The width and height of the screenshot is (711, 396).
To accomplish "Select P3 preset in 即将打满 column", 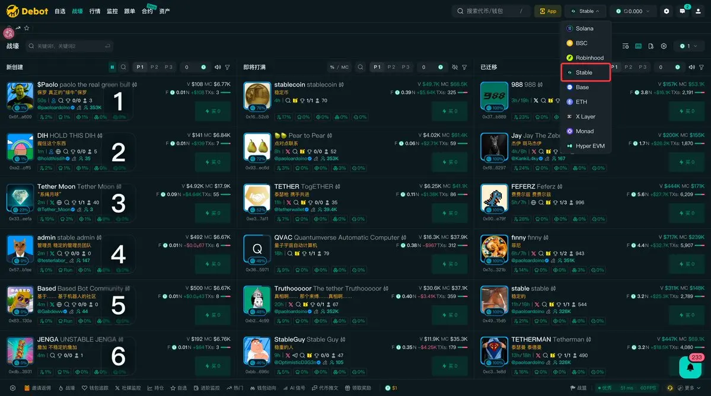I will (406, 67).
